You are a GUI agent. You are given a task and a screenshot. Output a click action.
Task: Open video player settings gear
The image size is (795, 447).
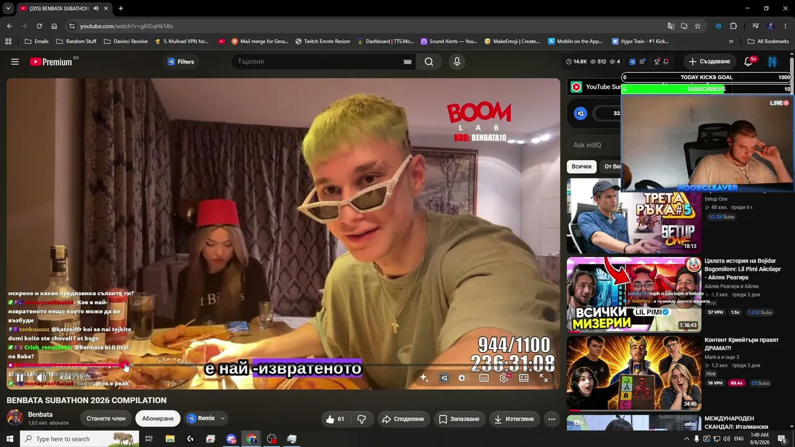tap(504, 377)
